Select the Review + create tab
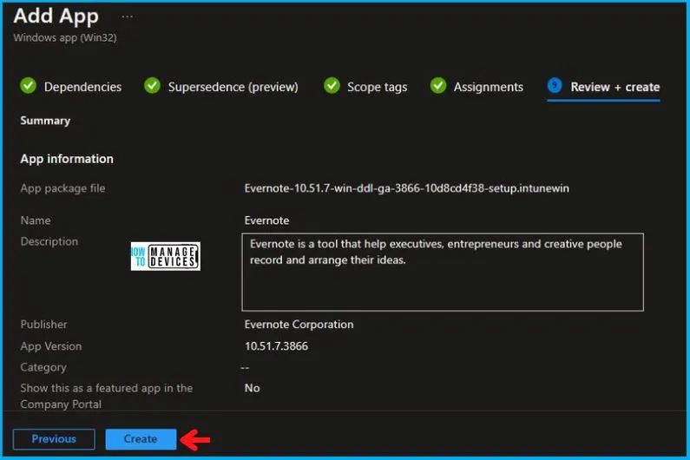The image size is (690, 460). (x=603, y=87)
